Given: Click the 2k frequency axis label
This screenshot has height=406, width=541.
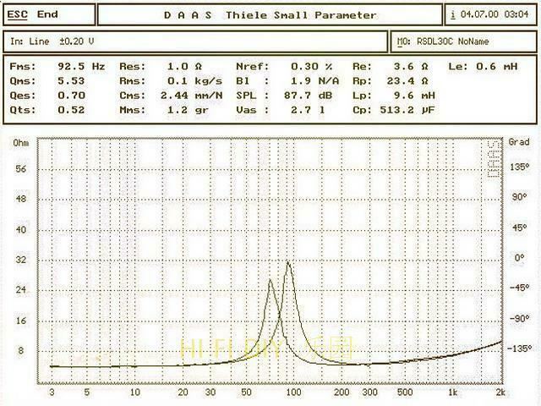Looking at the screenshot, I should 500,392.
